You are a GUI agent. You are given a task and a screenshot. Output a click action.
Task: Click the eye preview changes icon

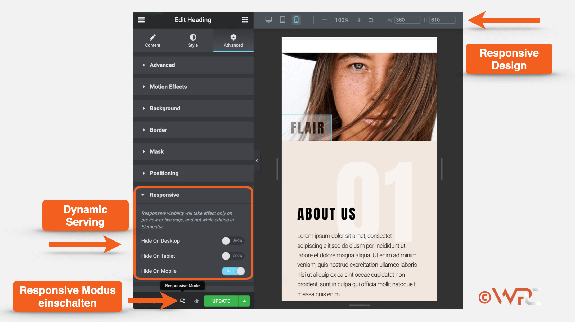[x=197, y=301]
